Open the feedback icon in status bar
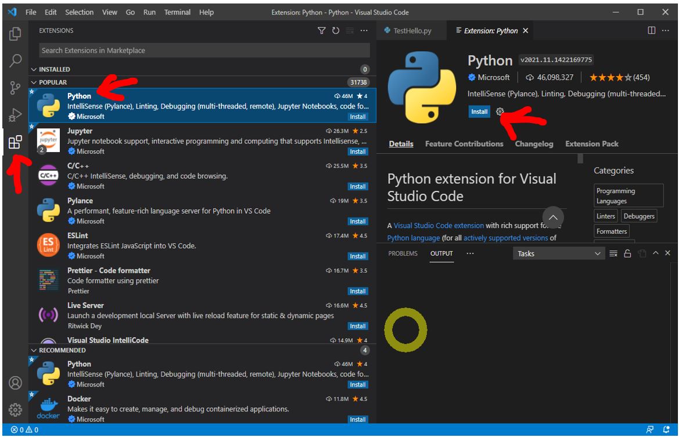 [x=650, y=430]
